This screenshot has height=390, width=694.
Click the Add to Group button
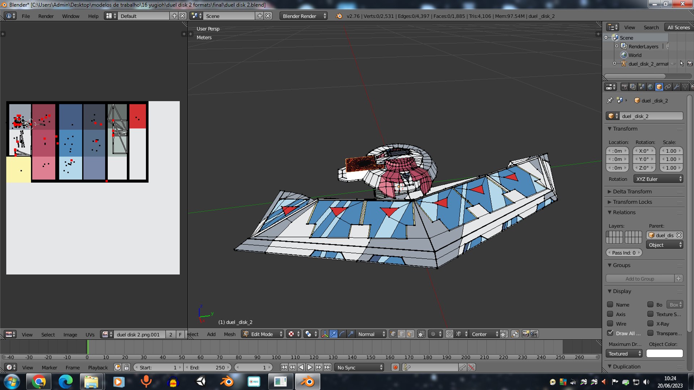tap(640, 278)
